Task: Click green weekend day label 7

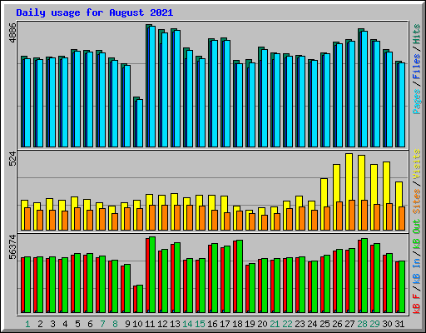Action: [102, 324]
